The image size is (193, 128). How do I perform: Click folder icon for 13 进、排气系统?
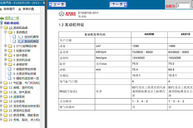(6, 92)
